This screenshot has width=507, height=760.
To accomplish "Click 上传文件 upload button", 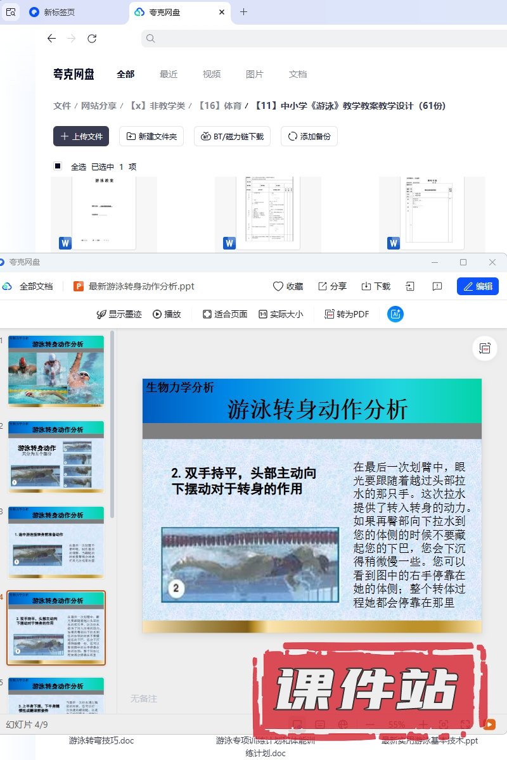I will click(x=81, y=136).
